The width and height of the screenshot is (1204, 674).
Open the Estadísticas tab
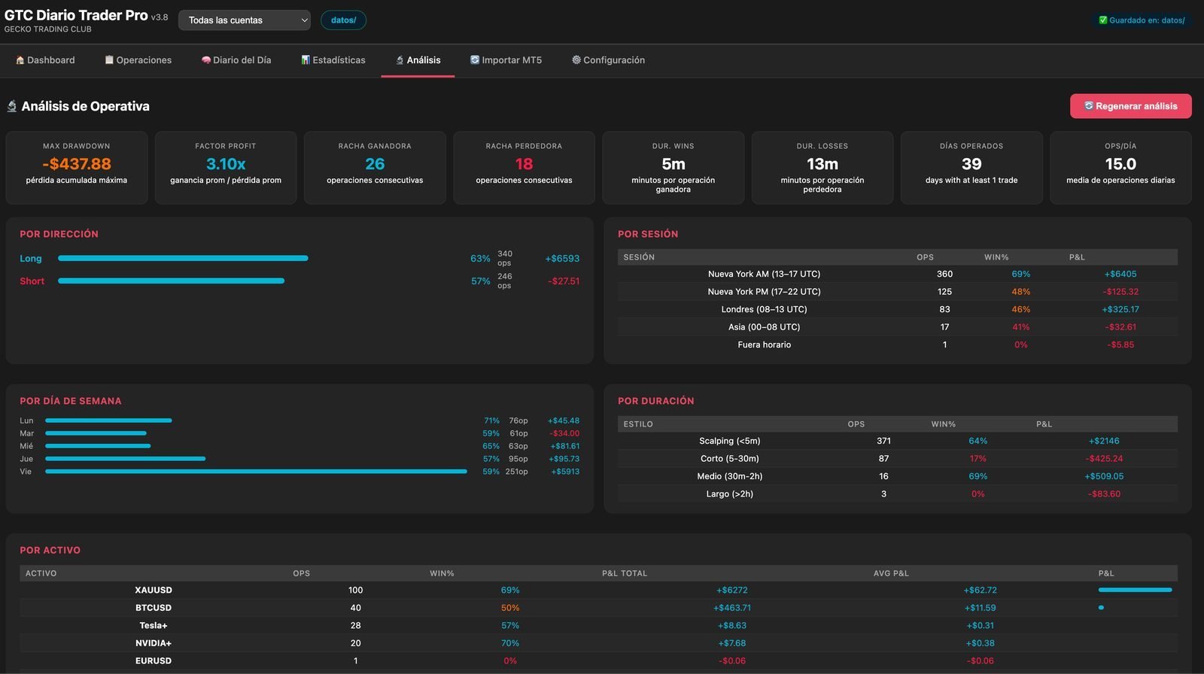tap(333, 60)
